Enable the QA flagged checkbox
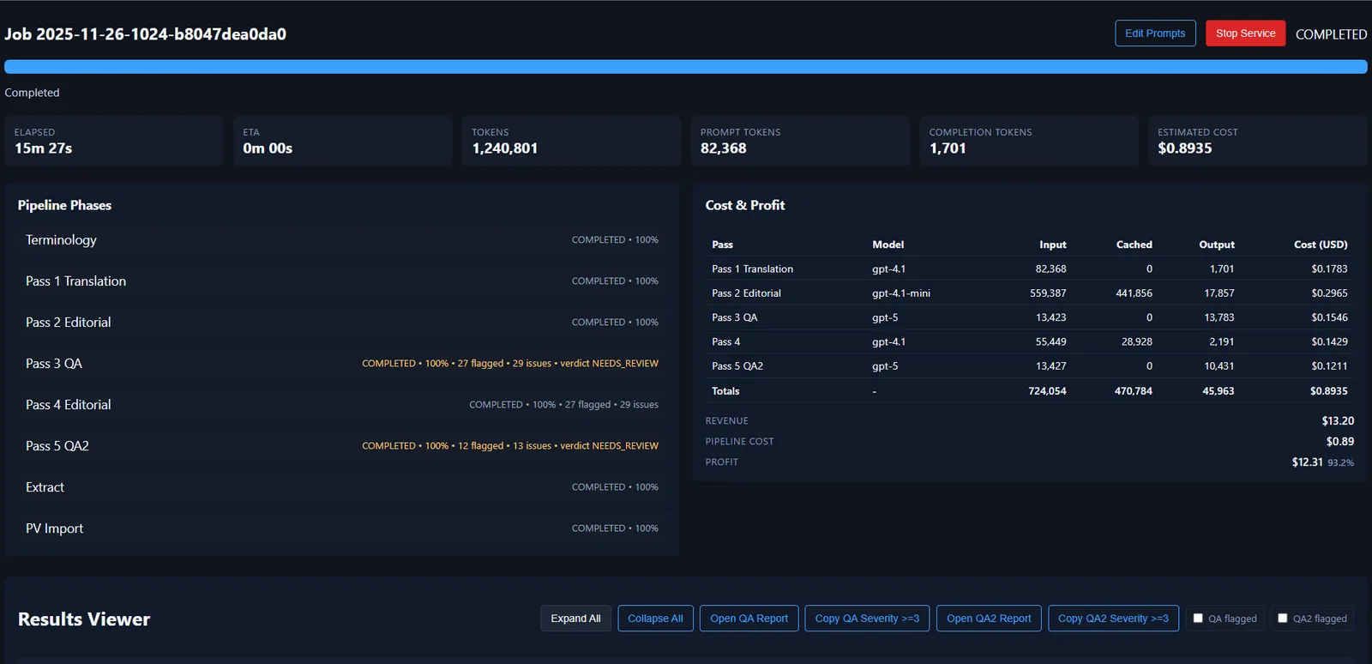 click(x=1198, y=618)
